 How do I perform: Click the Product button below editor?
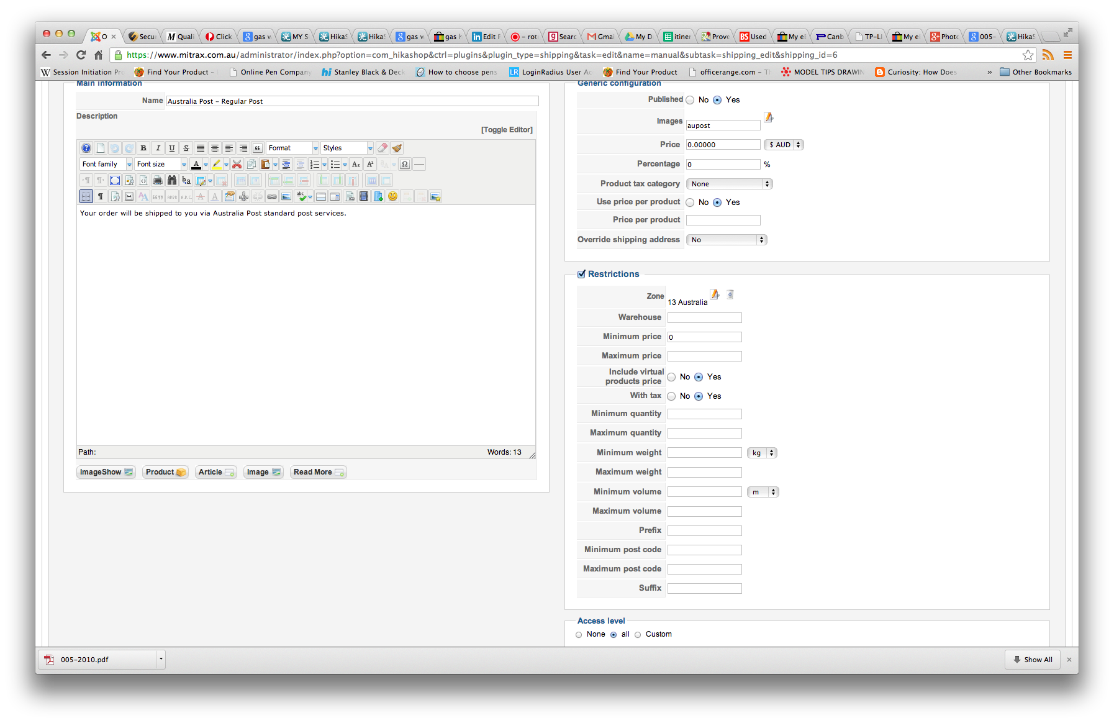tap(165, 472)
